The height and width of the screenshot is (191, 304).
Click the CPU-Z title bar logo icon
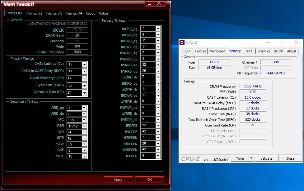182,42
